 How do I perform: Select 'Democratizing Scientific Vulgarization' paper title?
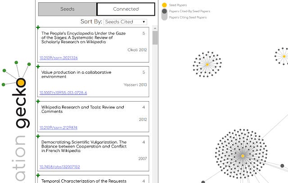[x=84, y=146]
